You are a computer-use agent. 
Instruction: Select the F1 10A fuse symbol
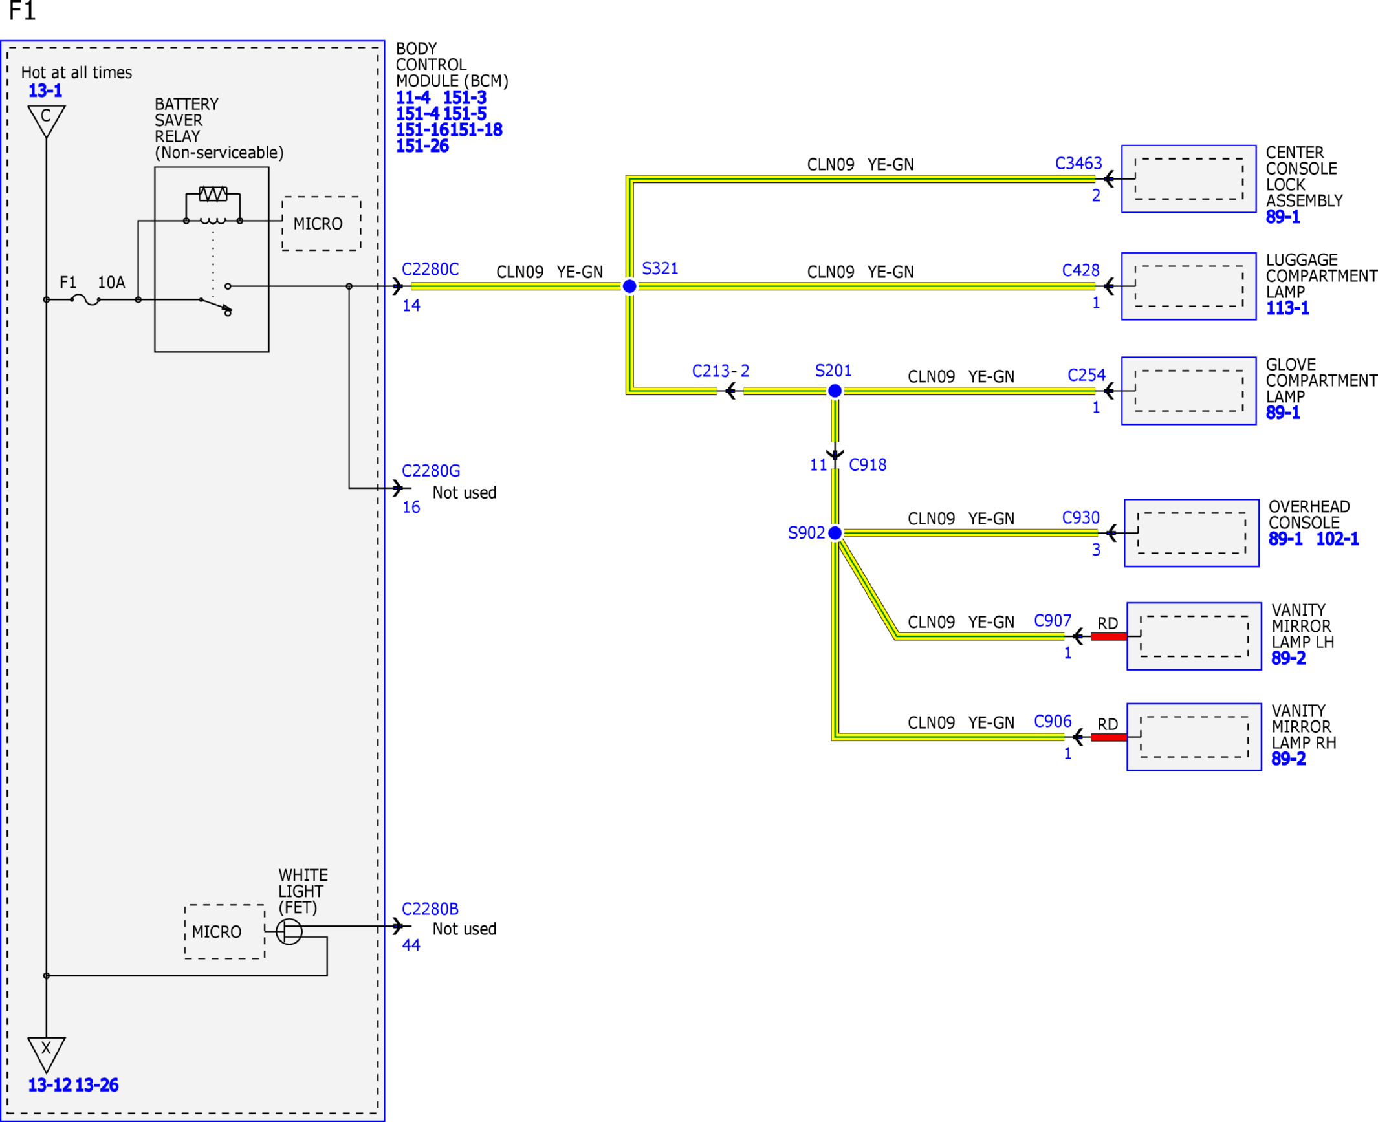tap(85, 299)
